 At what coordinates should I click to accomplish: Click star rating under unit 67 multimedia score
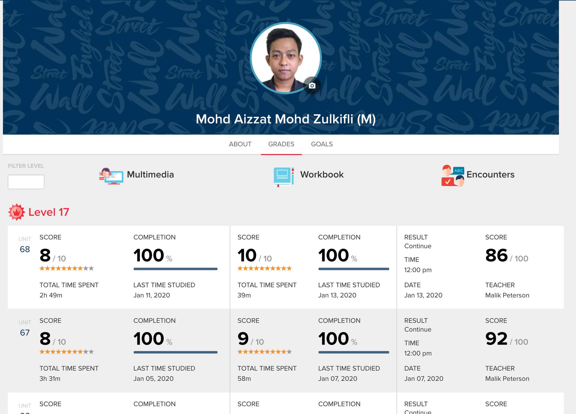pyautogui.click(x=67, y=352)
